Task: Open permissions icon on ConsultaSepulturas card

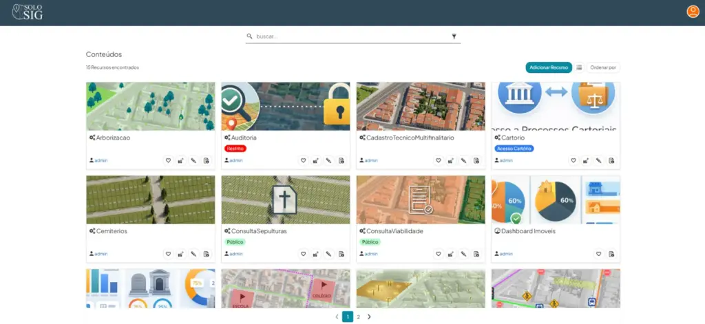Action: pyautogui.click(x=316, y=254)
